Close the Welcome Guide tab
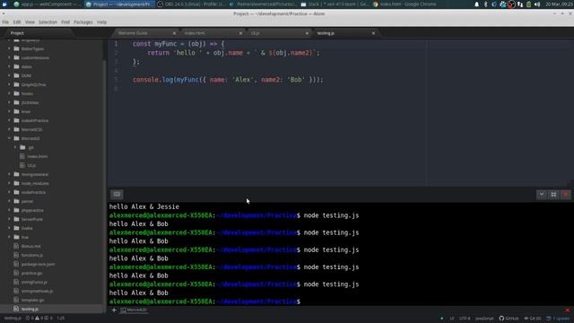The width and height of the screenshot is (574, 323). (x=174, y=33)
